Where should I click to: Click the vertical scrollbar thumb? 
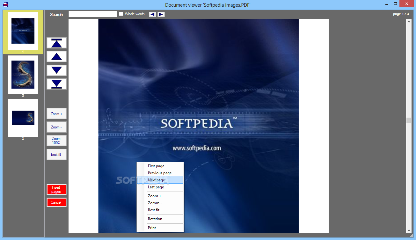click(409, 120)
